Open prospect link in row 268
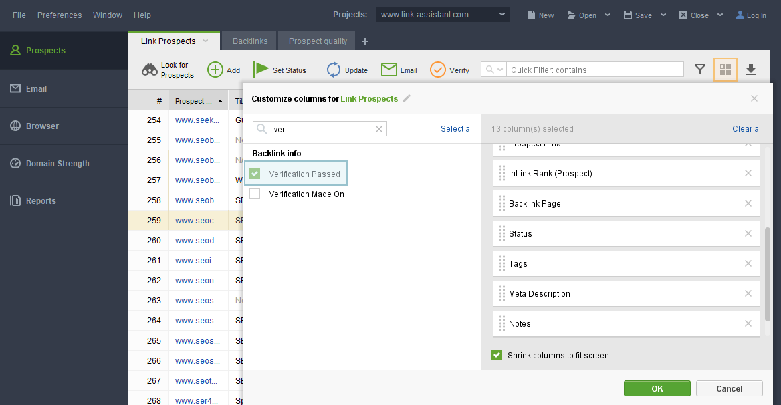 [x=196, y=400]
